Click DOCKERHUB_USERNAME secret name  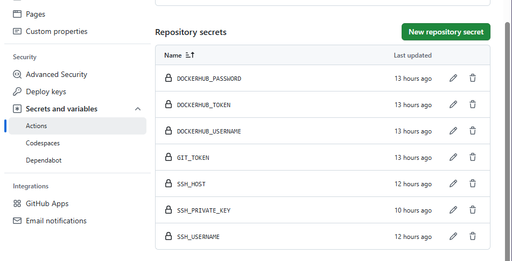(x=209, y=131)
